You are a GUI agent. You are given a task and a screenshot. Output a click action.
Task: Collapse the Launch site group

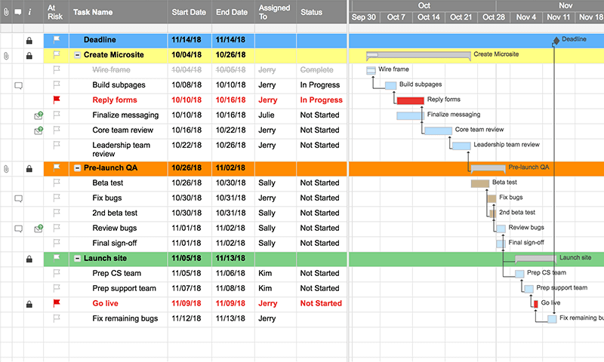78,259
